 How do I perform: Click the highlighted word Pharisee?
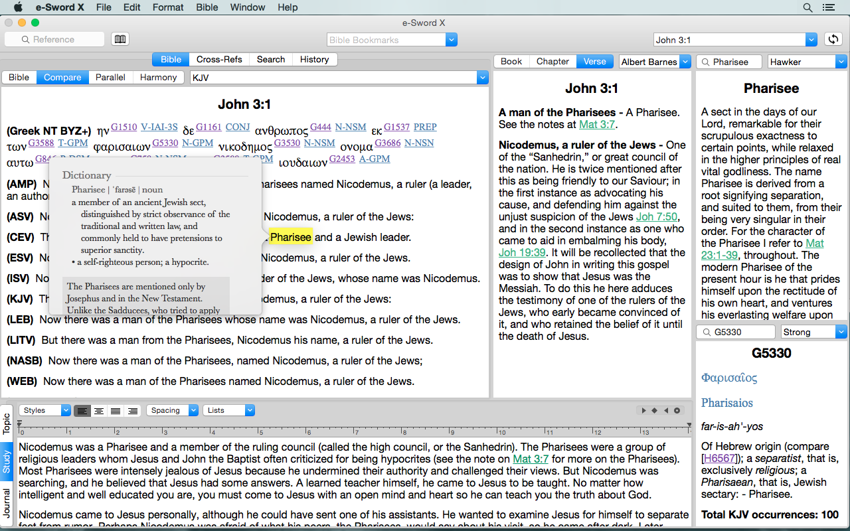[291, 237]
